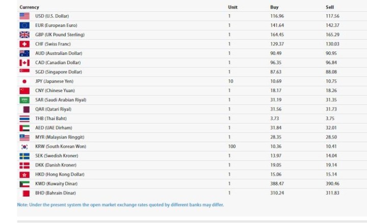Select the Swedish flag icon
This screenshot has width=367, height=223.
pos(24,156)
